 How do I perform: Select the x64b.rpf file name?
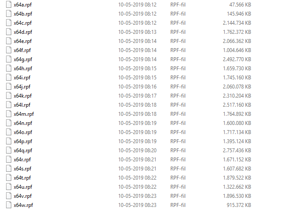pyautogui.click(x=23, y=14)
